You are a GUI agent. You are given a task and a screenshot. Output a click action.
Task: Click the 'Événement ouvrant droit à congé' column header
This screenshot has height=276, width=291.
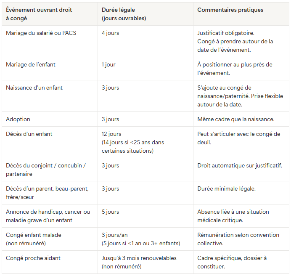coord(39,14)
